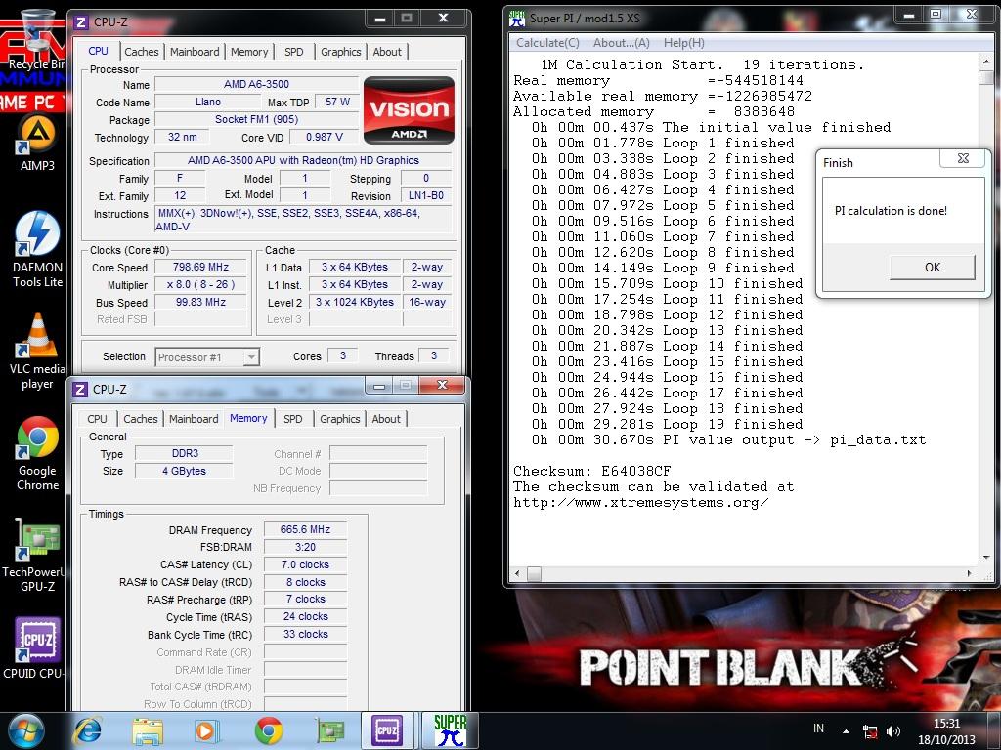
Task: Open About tab in lower CPU-Z window
Action: 386,419
